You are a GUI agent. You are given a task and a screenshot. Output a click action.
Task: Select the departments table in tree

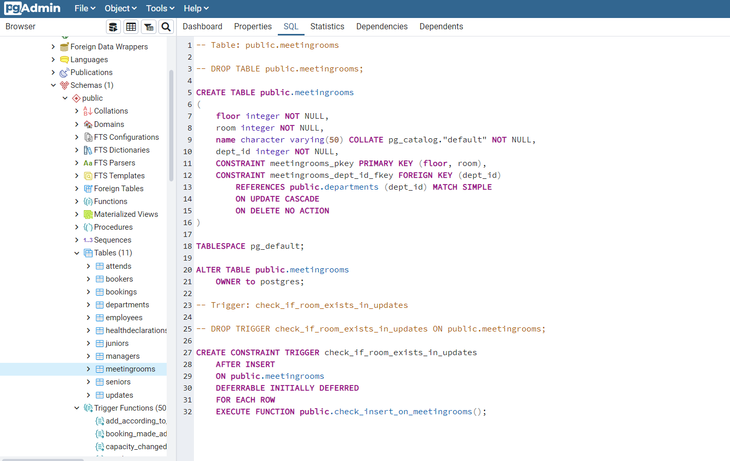127,305
